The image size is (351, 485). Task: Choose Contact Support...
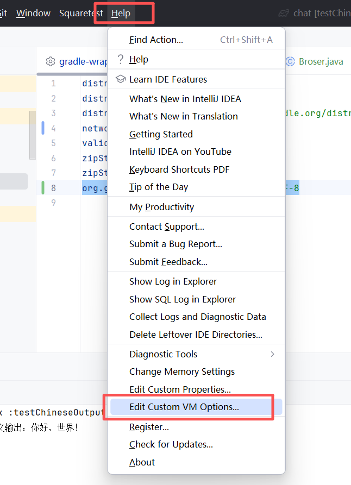[x=196, y=226]
